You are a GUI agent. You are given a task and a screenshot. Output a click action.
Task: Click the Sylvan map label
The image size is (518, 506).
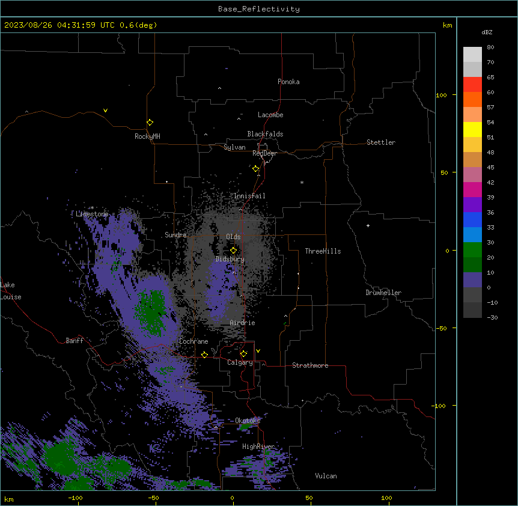tap(234, 147)
